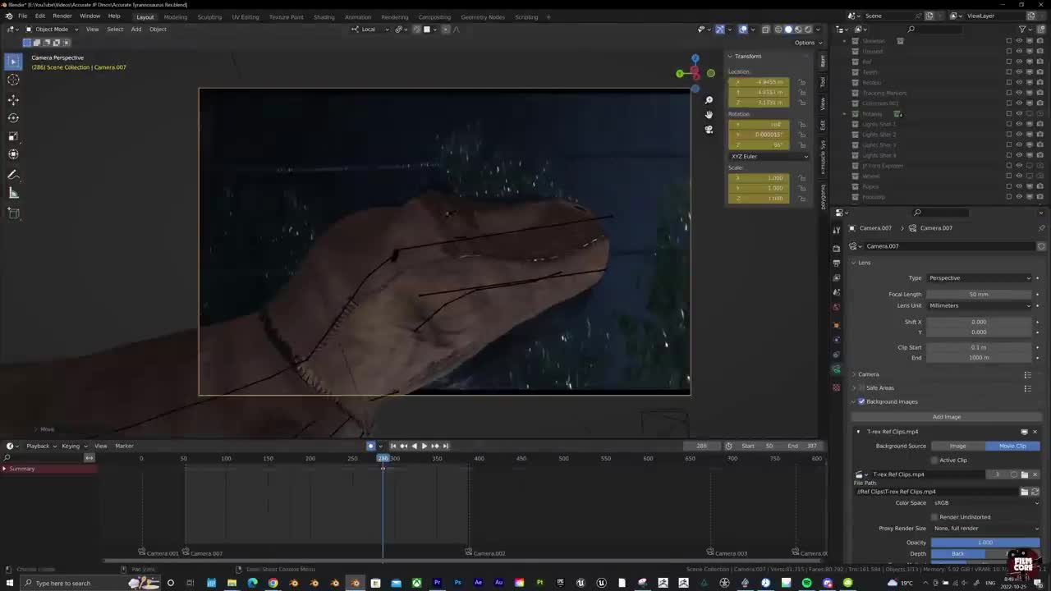Viewport: 1051px width, 591px height.
Task: Open Proxy Render Size dropdown
Action: pyautogui.click(x=985, y=529)
